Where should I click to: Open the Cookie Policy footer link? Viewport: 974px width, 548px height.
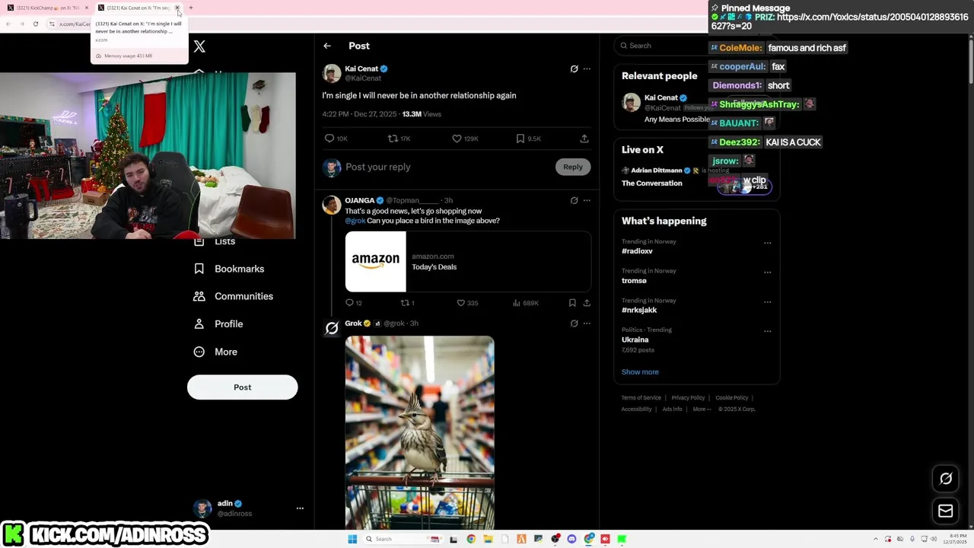click(731, 398)
